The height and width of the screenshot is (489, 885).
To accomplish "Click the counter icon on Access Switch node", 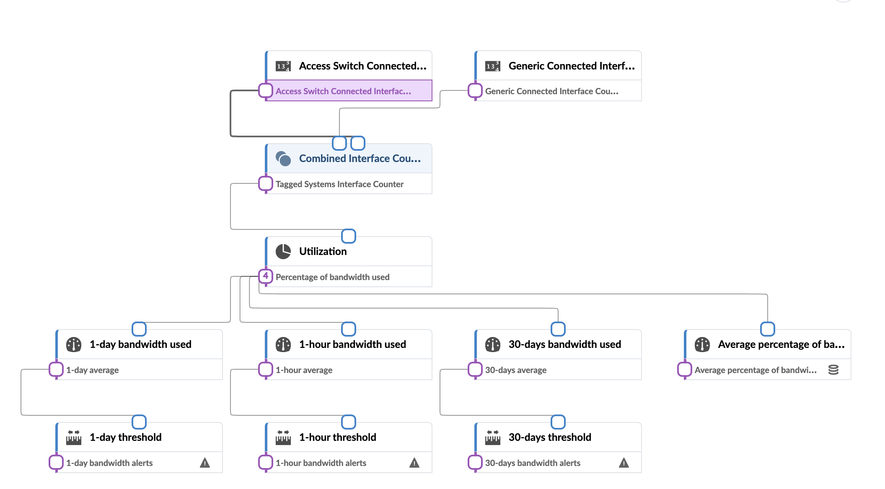I will click(283, 66).
